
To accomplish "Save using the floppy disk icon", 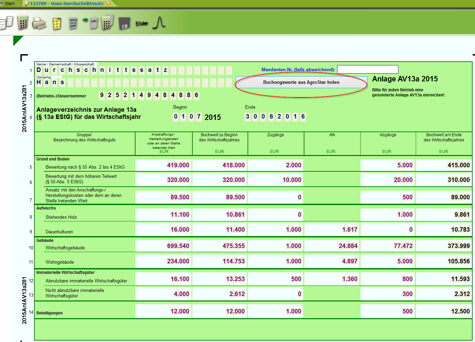I will [x=124, y=24].
